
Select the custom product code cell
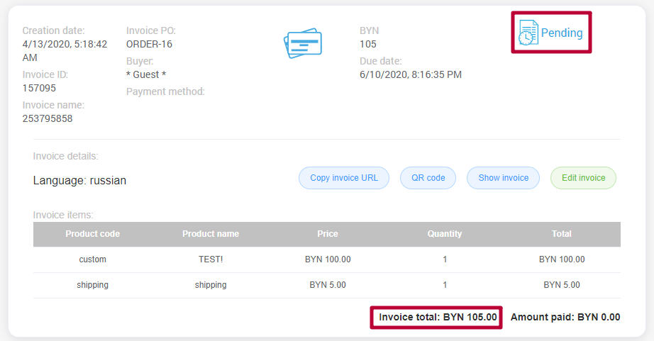point(92,259)
